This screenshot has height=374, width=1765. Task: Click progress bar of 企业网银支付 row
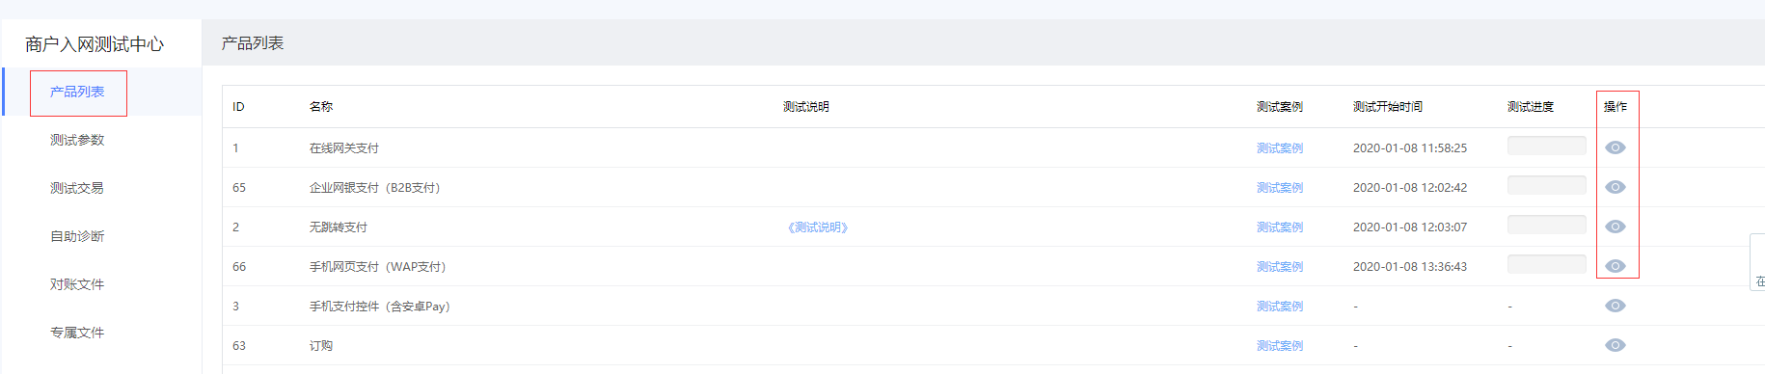click(x=1546, y=185)
